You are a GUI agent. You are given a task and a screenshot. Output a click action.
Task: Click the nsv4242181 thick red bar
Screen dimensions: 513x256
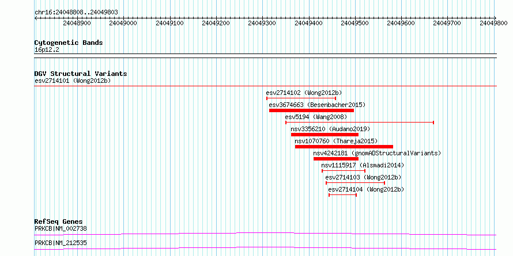(x=336, y=159)
